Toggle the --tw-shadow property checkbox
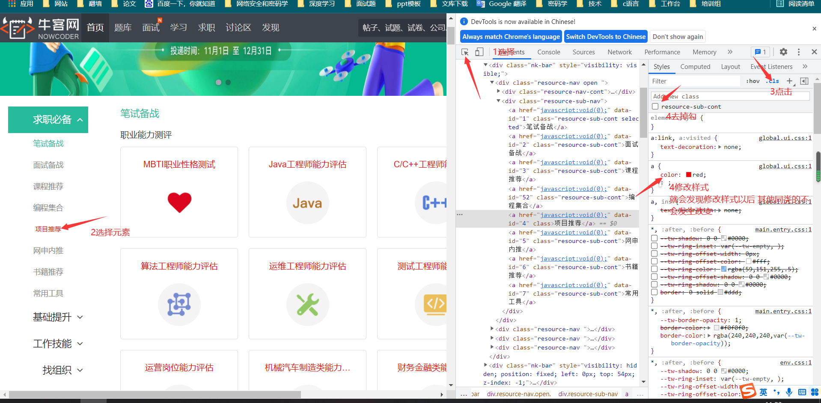The image size is (821, 403). pyautogui.click(x=654, y=238)
